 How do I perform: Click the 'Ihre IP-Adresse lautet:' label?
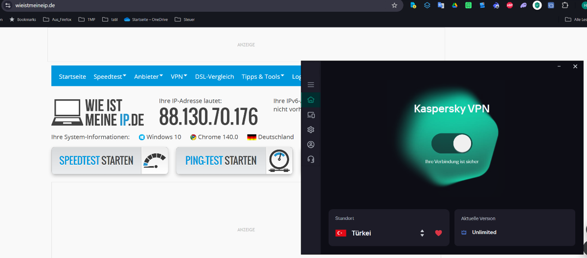click(190, 101)
